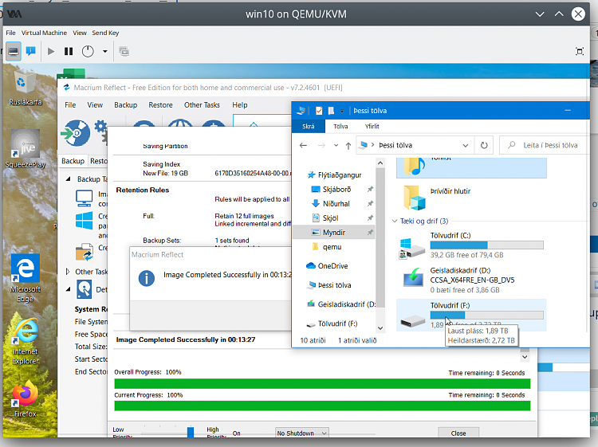598x447 pixels.
Task: Launch Firefox desktop shortcut
Action: 26,398
